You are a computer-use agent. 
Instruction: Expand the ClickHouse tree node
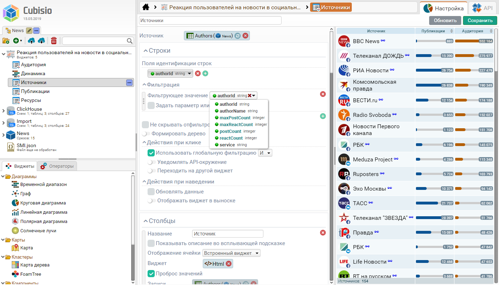click(4, 111)
